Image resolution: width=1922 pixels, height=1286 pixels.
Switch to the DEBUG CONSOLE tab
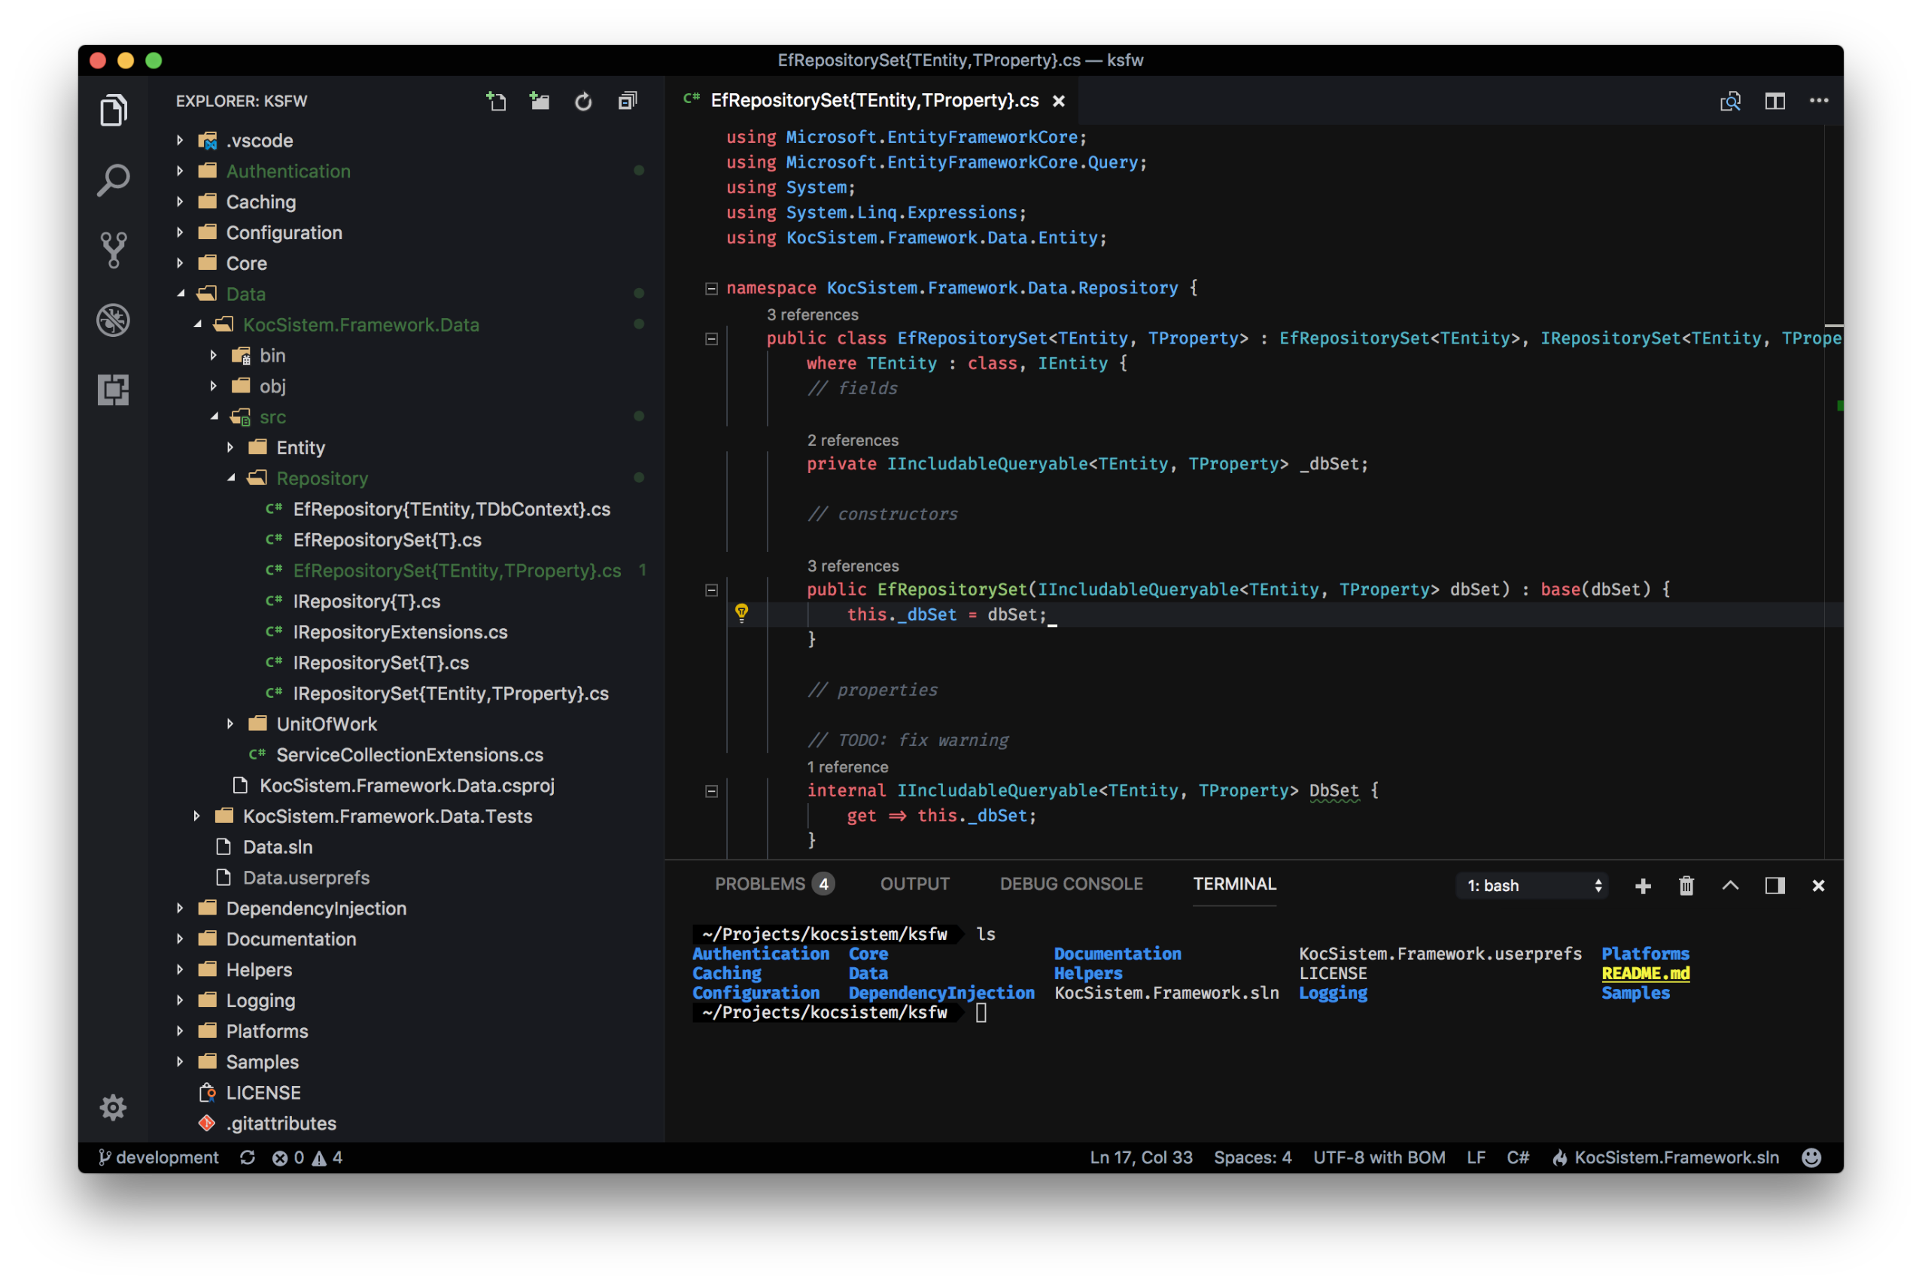[x=1070, y=884]
